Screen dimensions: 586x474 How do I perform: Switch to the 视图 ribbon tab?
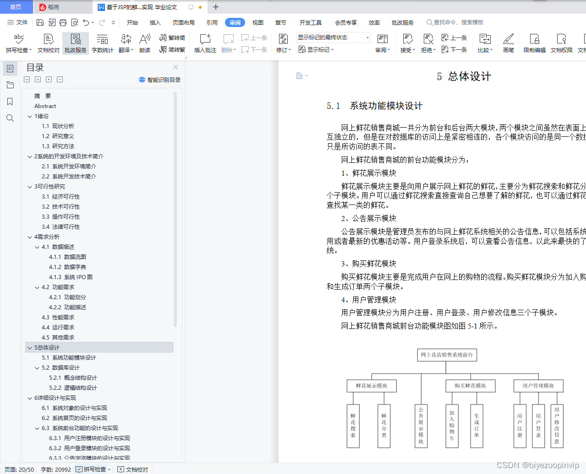(258, 22)
